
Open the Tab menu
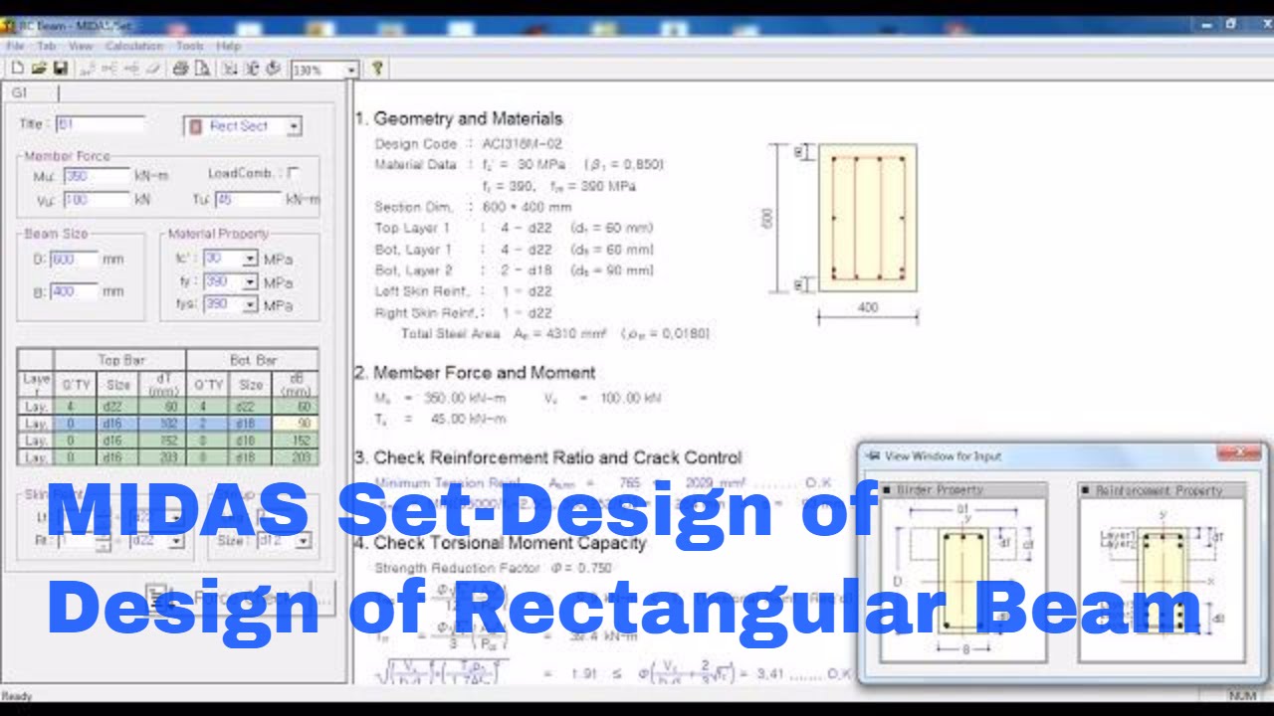coord(47,46)
